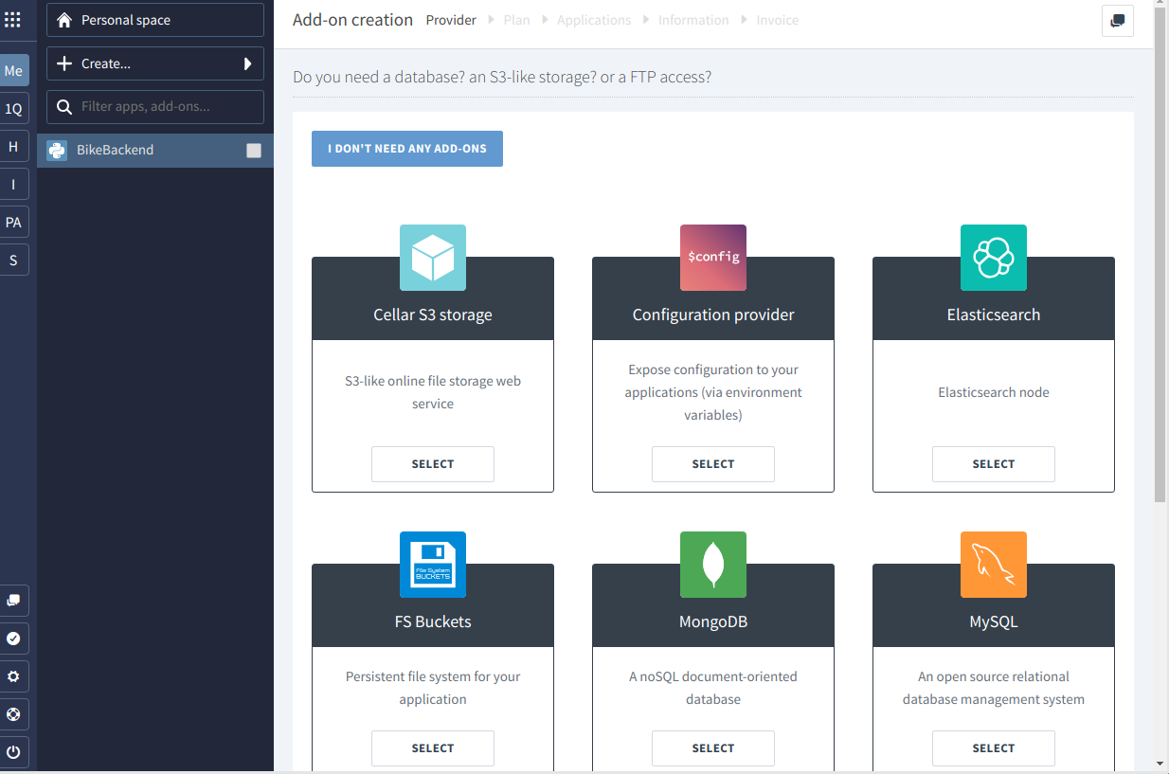Open the support lifebuoy icon
Viewport: 1169px width, 774px height.
(13, 714)
